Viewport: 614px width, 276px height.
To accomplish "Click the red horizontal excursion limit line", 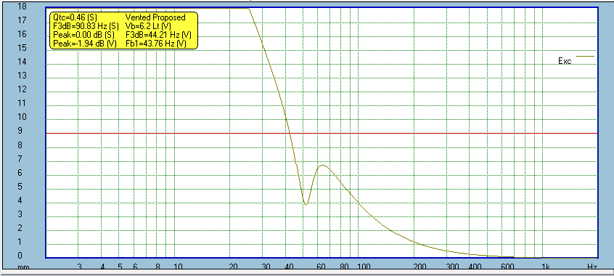I will [x=322, y=134].
